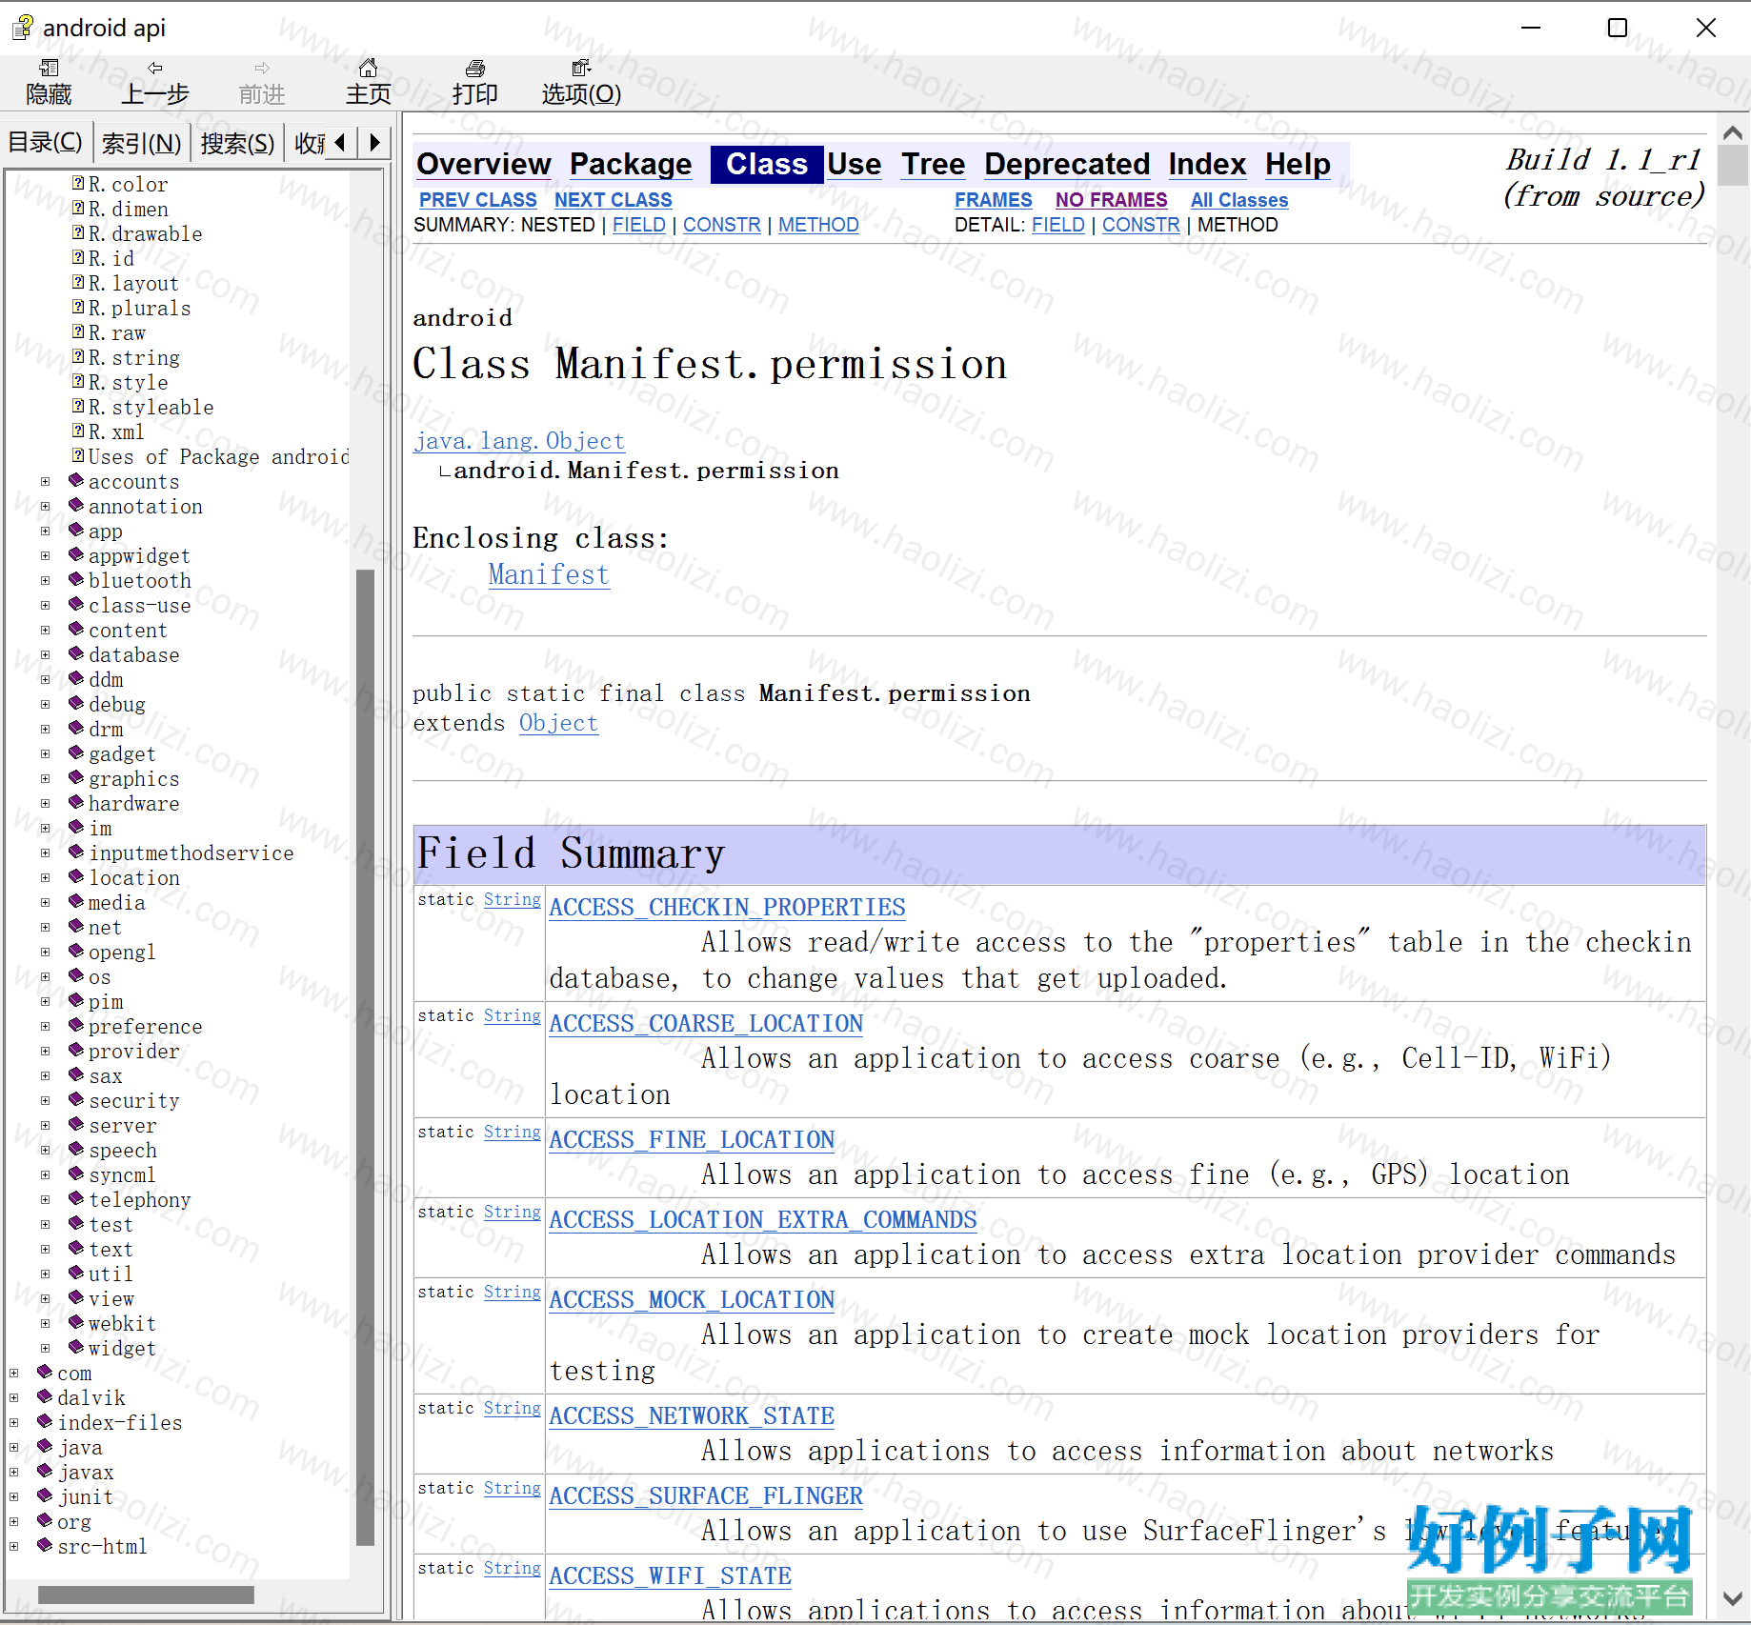Select the inputmethodservice tree item
Image resolution: width=1751 pixels, height=1625 pixels.
click(191, 853)
